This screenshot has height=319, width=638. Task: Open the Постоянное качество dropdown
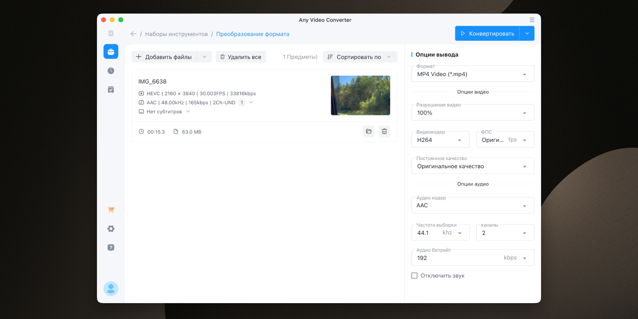click(473, 166)
